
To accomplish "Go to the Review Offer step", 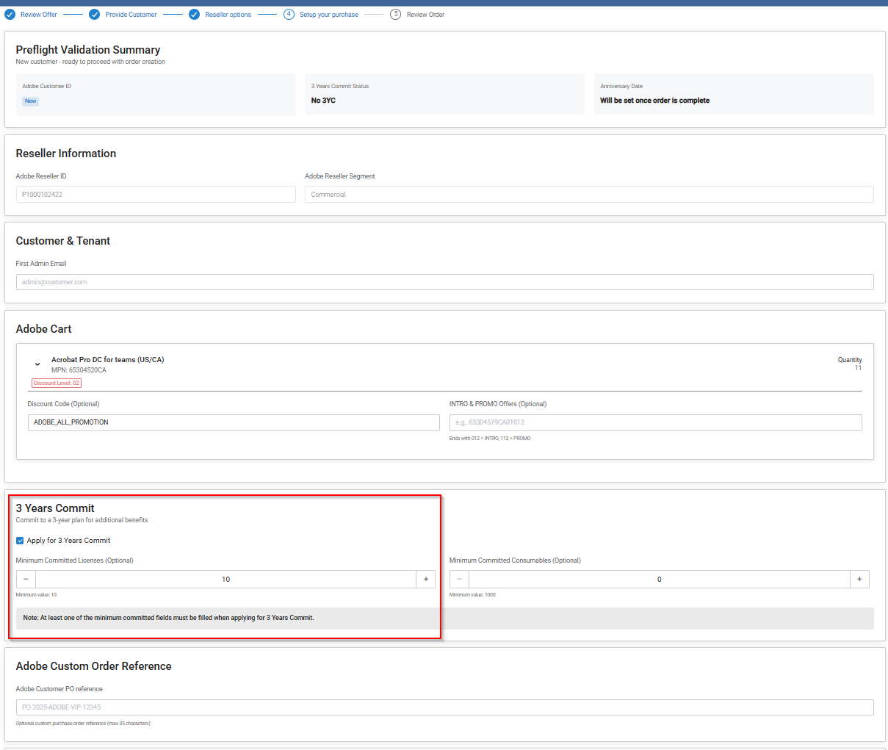I will click(x=39, y=15).
